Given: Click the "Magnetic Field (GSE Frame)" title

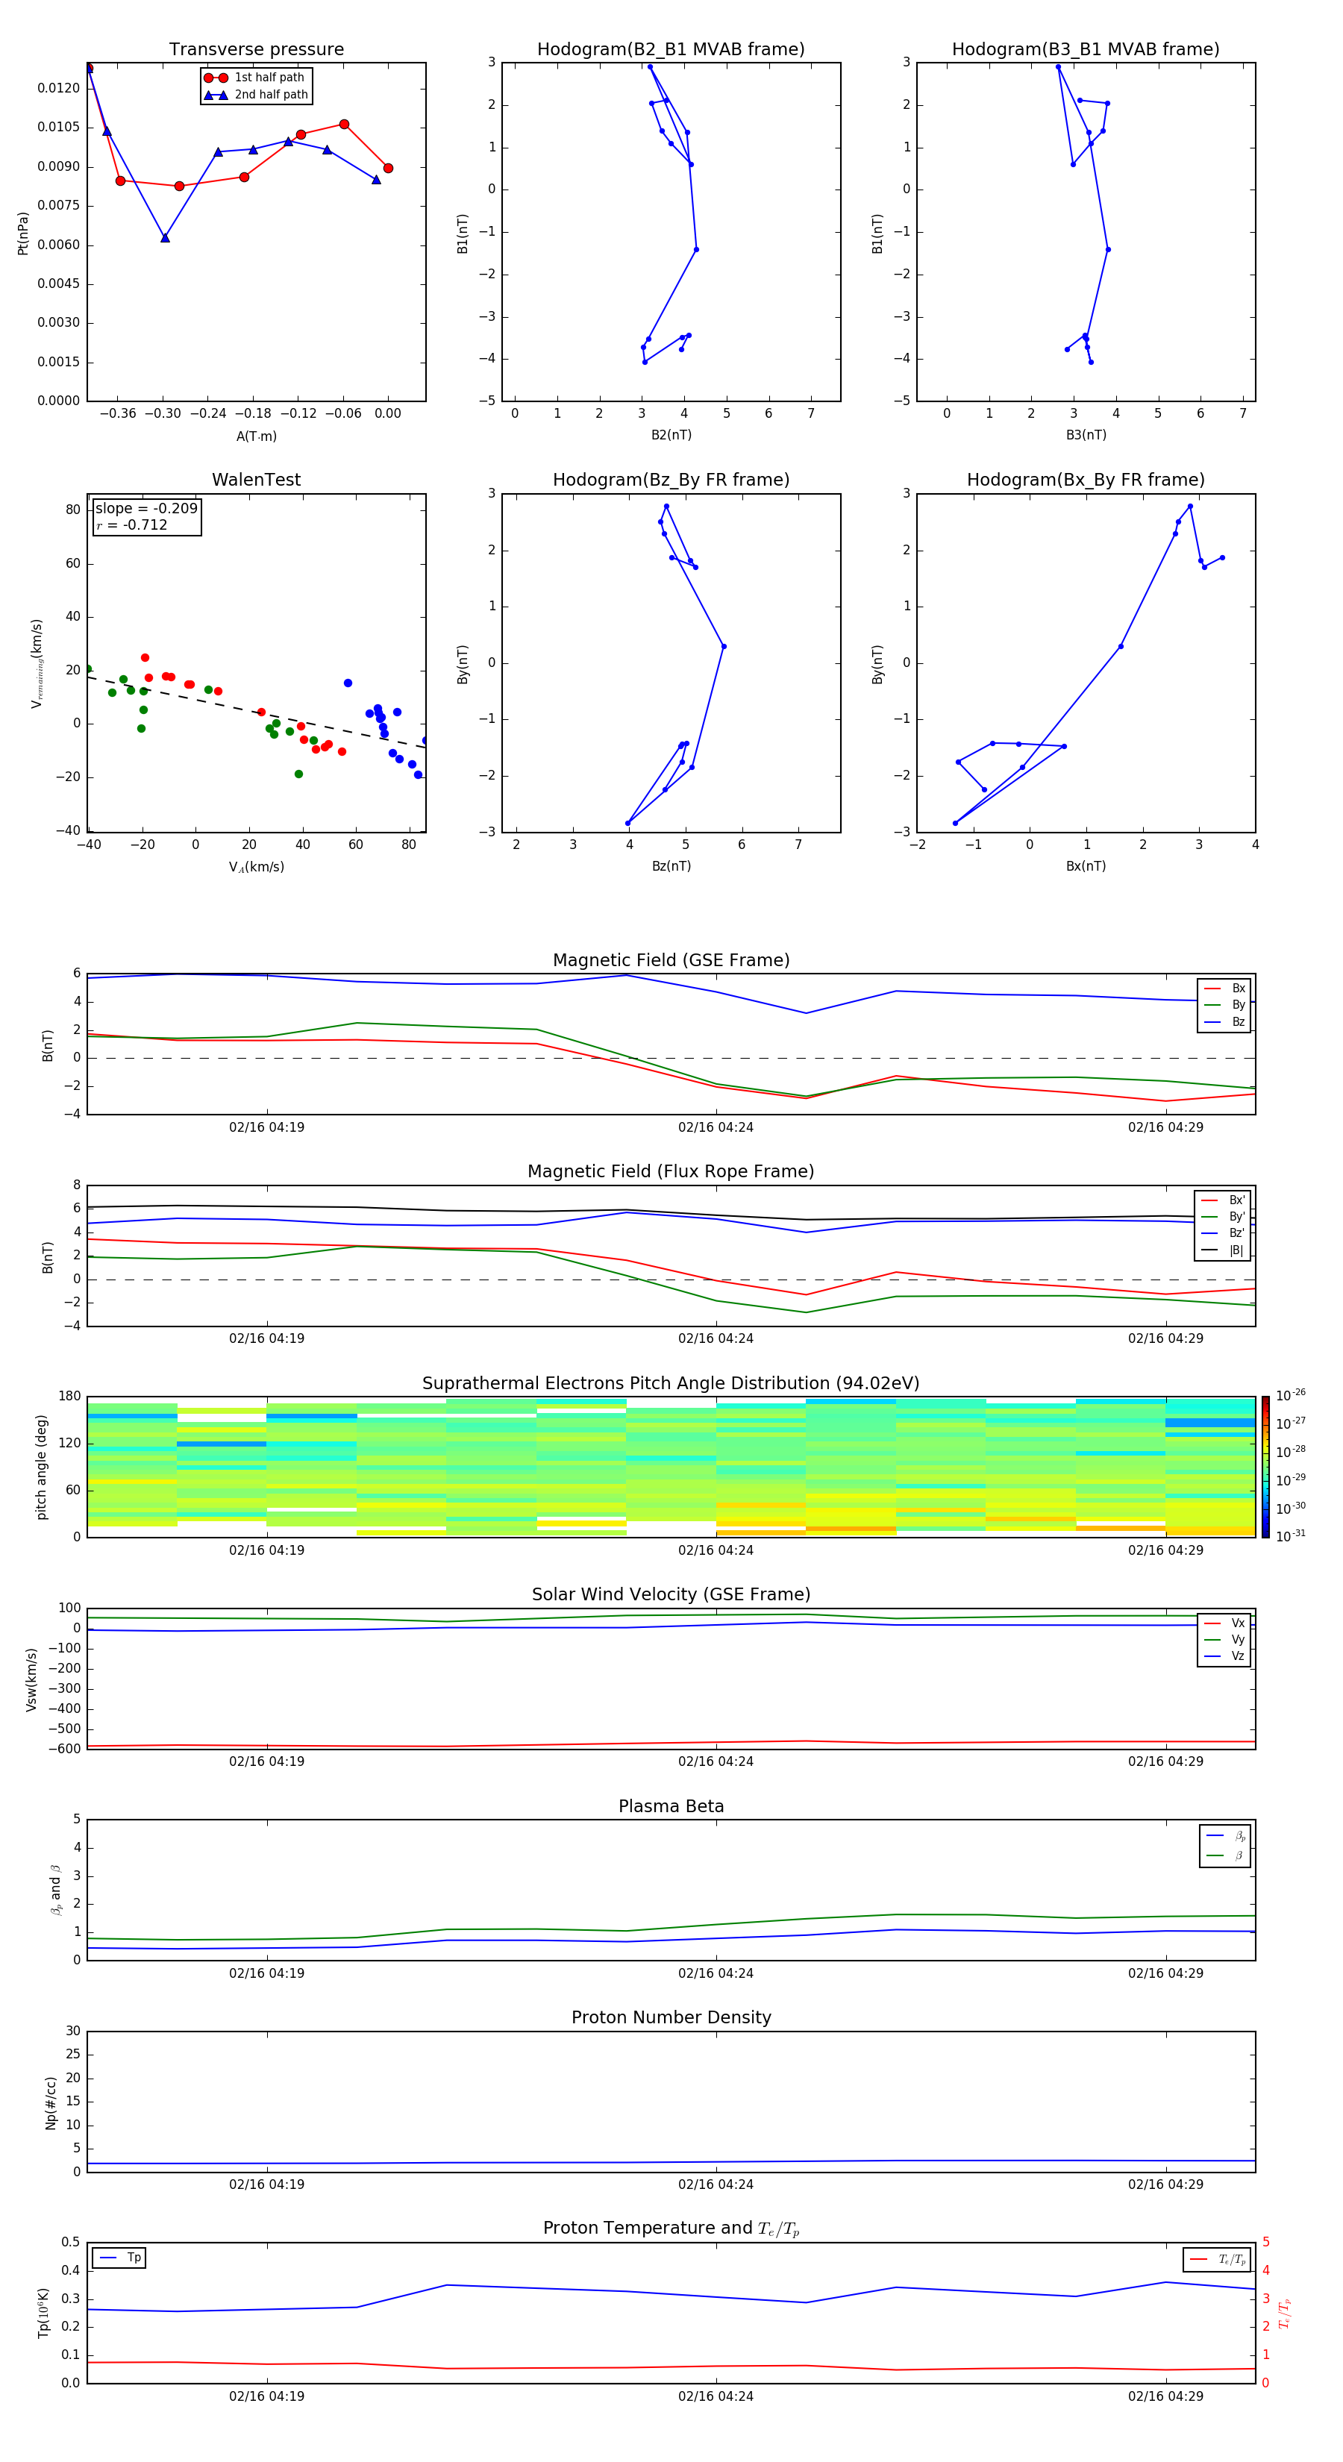Looking at the screenshot, I should (x=671, y=960).
